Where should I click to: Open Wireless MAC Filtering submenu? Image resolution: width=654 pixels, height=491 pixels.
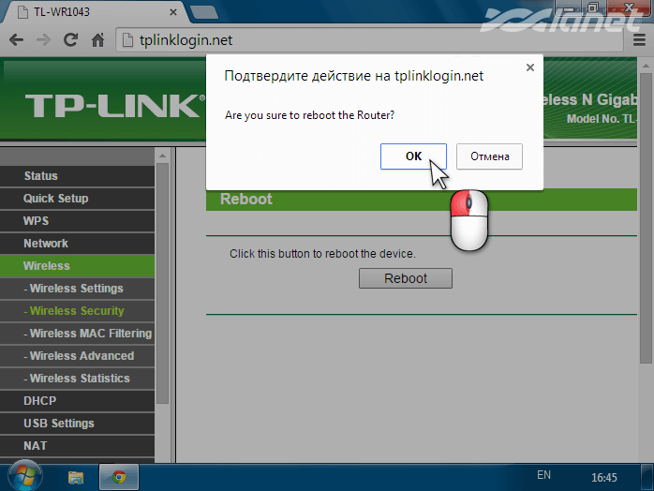point(88,334)
